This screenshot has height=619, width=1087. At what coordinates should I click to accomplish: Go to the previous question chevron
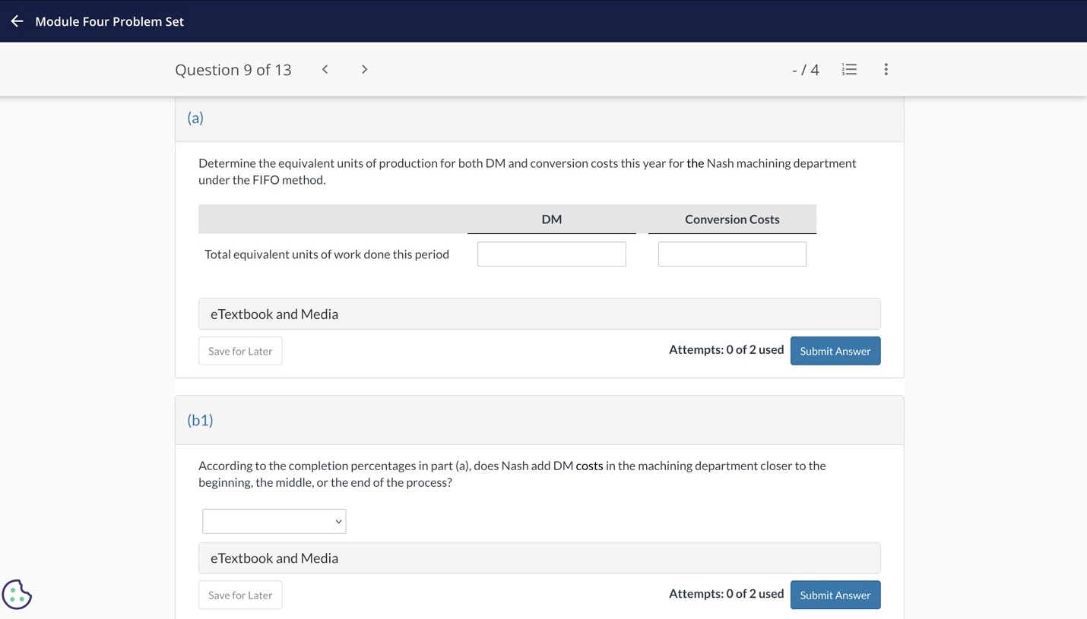325,69
